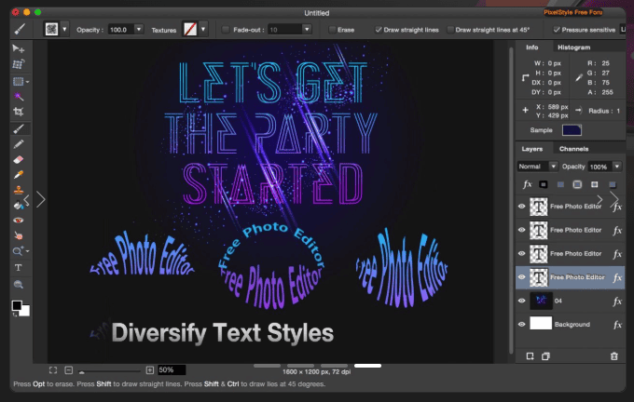634x402 pixels.
Task: Click the magnifier tool below the Text tool
Action: pyautogui.click(x=19, y=285)
